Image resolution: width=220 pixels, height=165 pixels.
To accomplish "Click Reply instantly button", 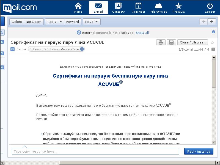I will [199, 152].
